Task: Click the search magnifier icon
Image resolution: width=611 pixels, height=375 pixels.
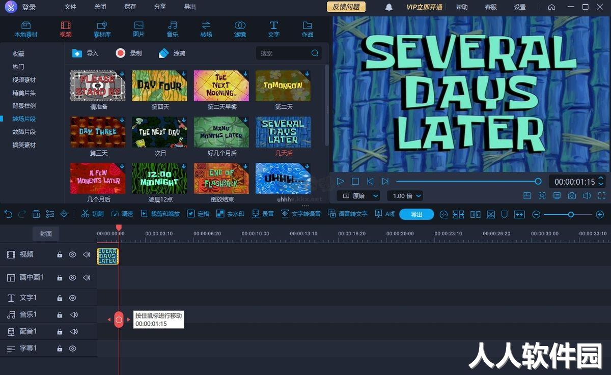Action: [315, 53]
